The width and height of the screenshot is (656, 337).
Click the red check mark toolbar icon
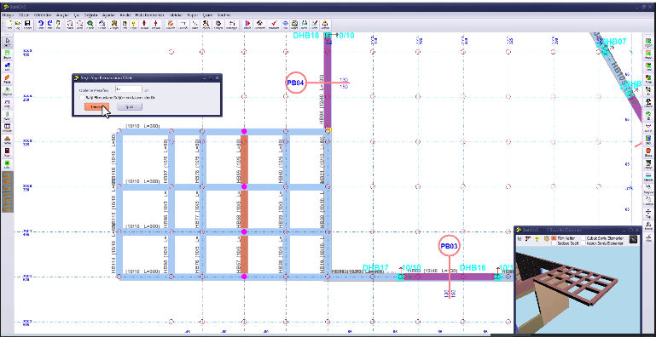point(274,24)
